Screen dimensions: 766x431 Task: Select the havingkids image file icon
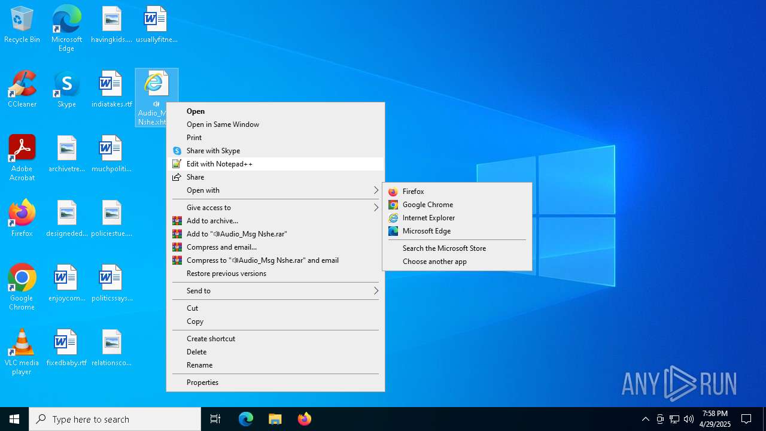pos(111,25)
